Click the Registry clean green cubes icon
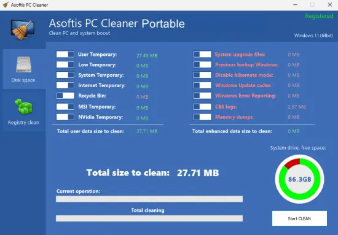 coord(23,107)
